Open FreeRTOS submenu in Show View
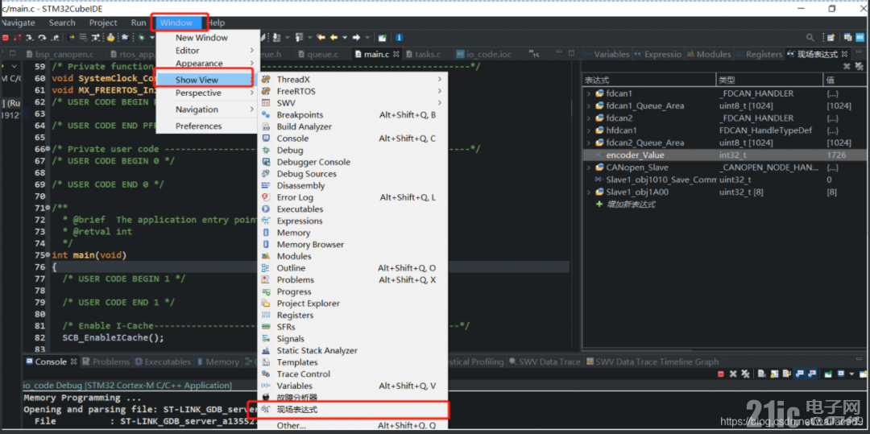 (x=352, y=91)
